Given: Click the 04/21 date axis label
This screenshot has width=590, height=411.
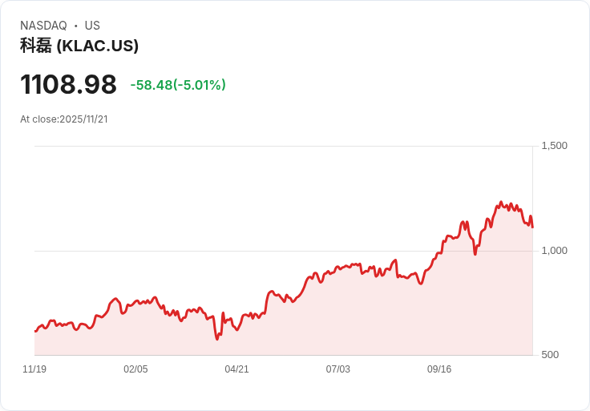Looking at the screenshot, I should click(x=236, y=369).
